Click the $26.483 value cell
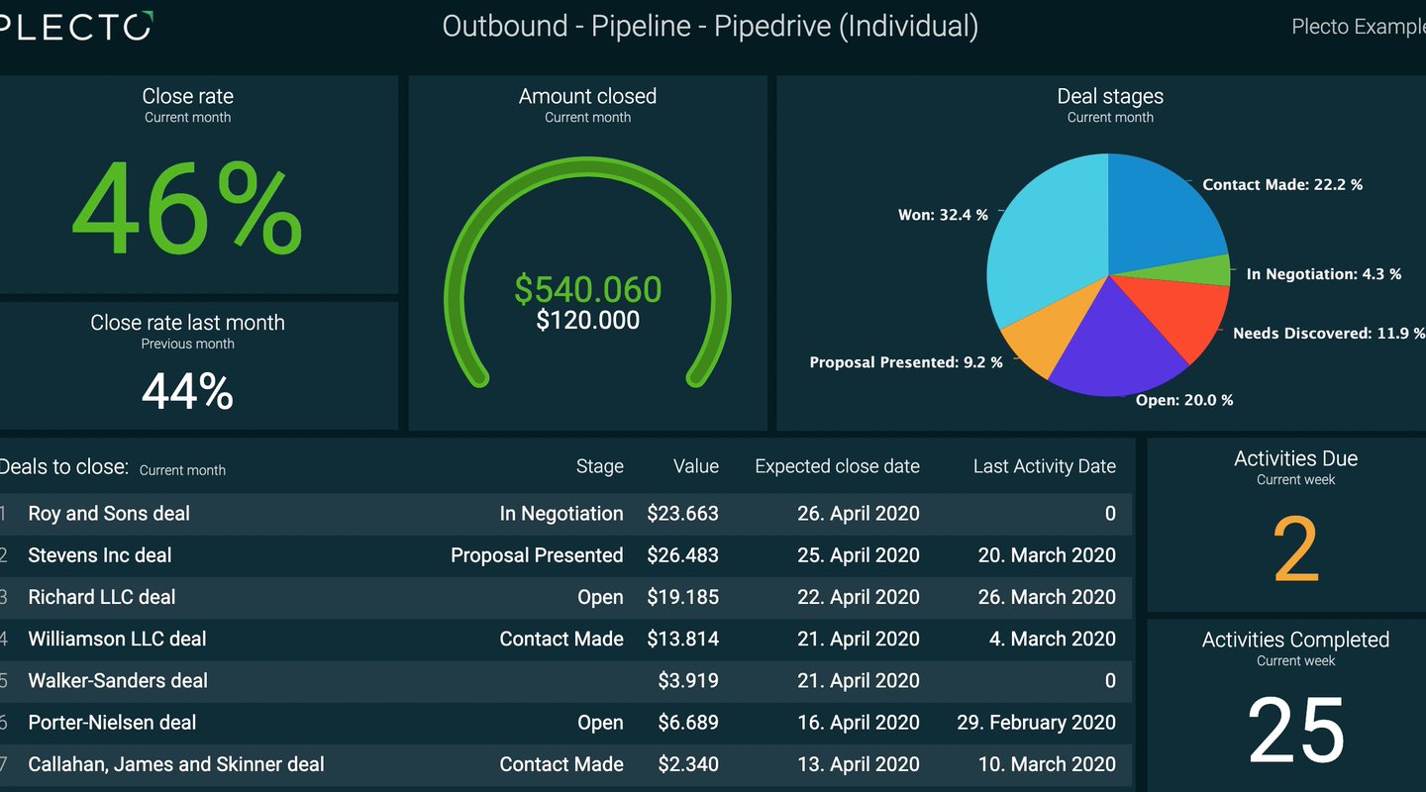This screenshot has height=792, width=1426. coord(683,555)
